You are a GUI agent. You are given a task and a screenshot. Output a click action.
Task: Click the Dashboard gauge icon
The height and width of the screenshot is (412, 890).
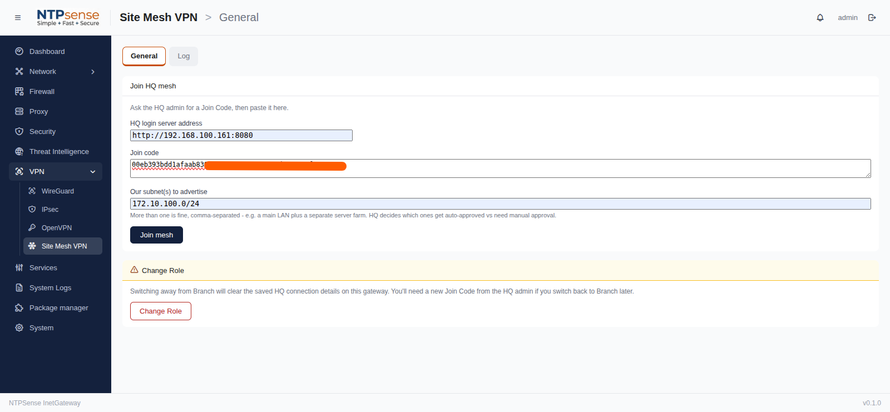[19, 51]
